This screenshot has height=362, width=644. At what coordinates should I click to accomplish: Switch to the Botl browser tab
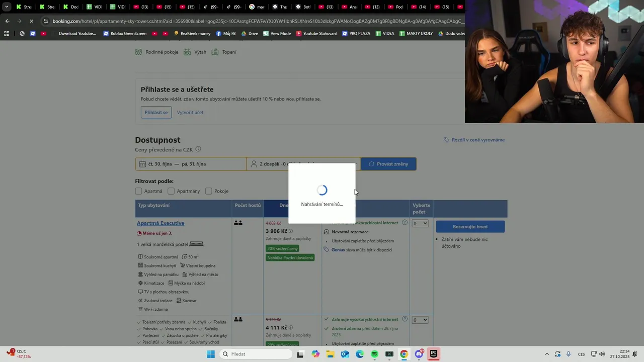tap(303, 7)
